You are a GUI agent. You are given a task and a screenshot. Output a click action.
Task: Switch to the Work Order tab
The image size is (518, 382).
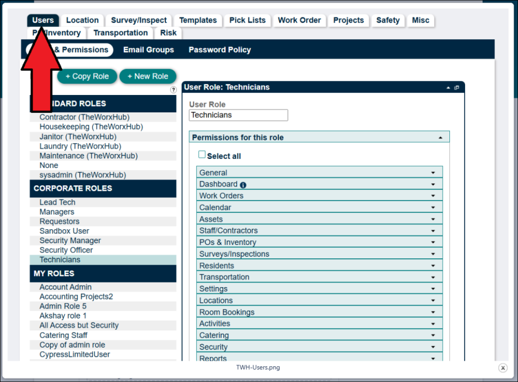[x=299, y=20]
